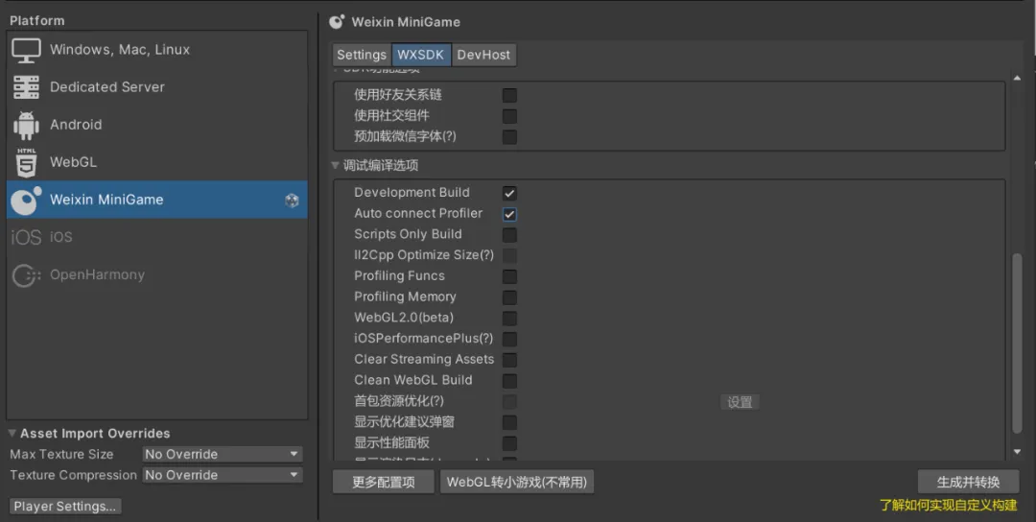Screen dimensions: 1036x522
Task: Select the Android platform
Action: [157, 125]
